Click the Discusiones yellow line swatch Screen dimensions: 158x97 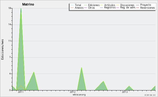(118, 5)
